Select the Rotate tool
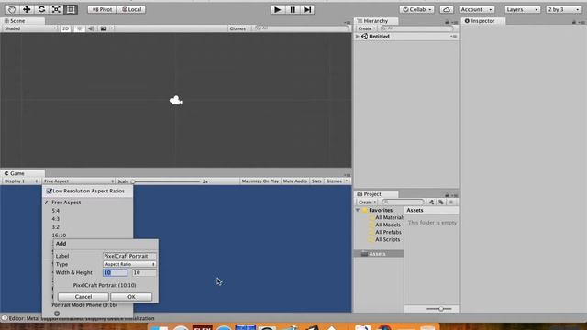This screenshot has width=587, height=330. [x=41, y=9]
